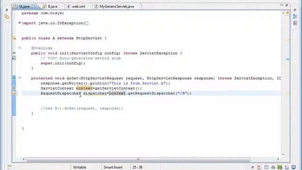Viewport: 302px width, 170px height.
Task: Click the top yellow overview ruler warning mark
Action: pyautogui.click(x=287, y=40)
